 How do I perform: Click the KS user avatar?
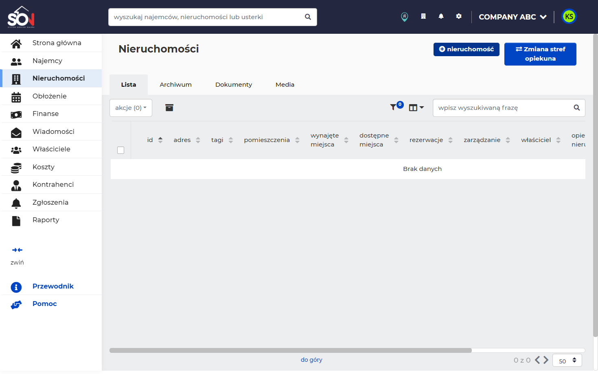(x=569, y=17)
